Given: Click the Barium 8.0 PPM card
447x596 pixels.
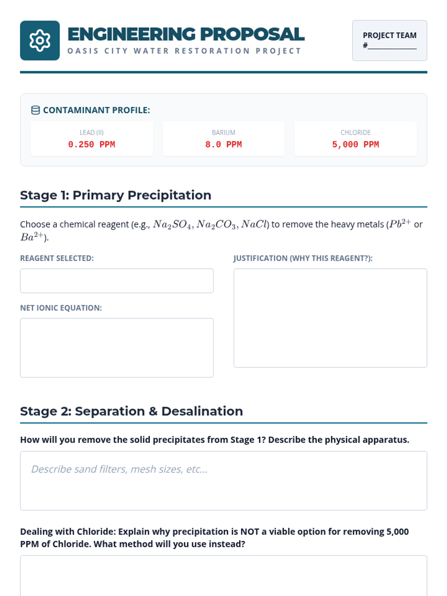Looking at the screenshot, I should 223,139.
